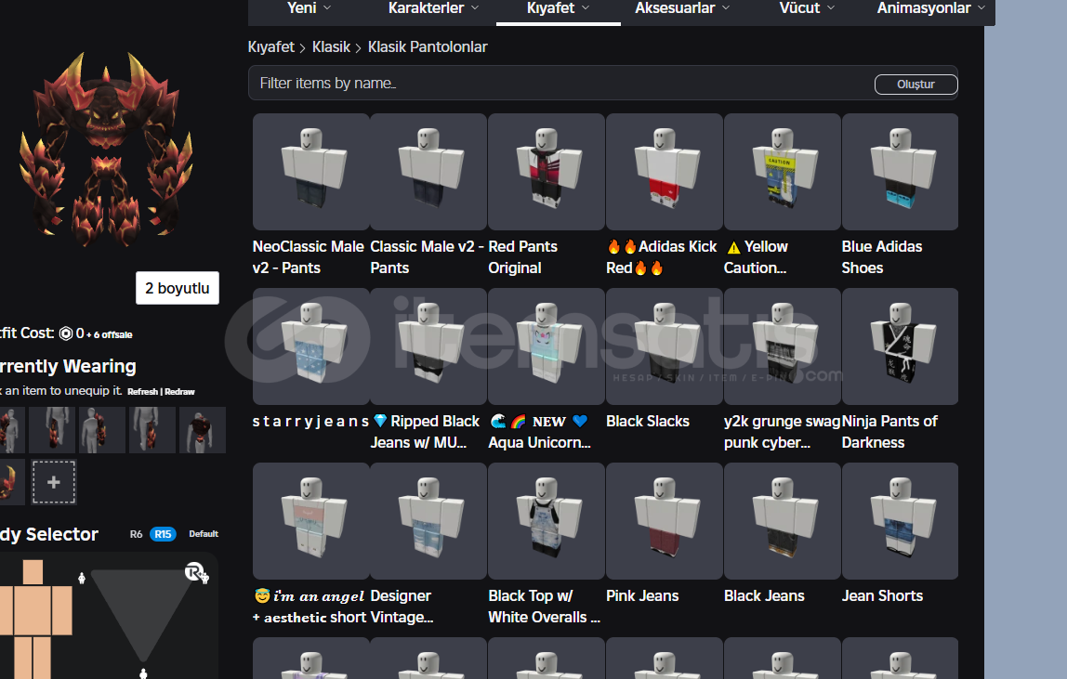This screenshot has width=1067, height=679.
Task: Click the empty plus slot in Currently Wearing
Action: coord(54,482)
